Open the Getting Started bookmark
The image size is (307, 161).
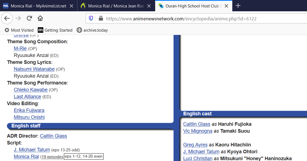(x=55, y=30)
